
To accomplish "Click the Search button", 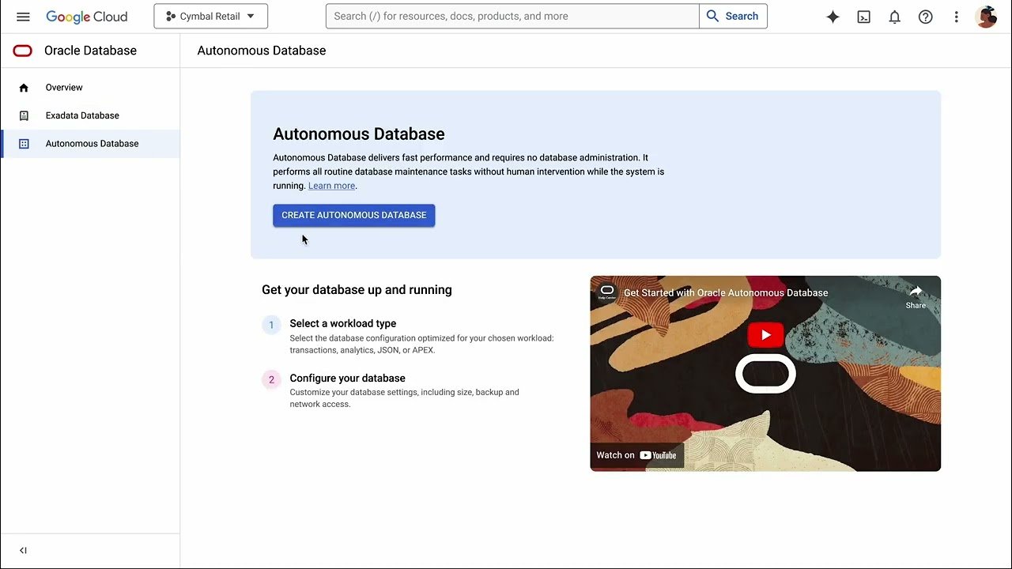I will pos(733,16).
